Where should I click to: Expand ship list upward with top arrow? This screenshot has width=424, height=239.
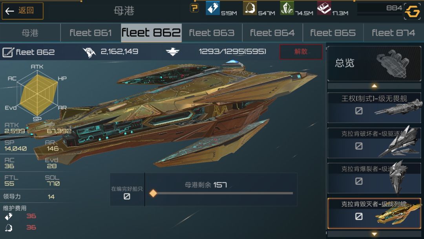click(374, 86)
